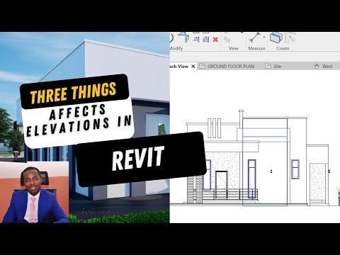Select the door in the elevation drawing
This screenshot has height=255, width=340.
click(222, 185)
